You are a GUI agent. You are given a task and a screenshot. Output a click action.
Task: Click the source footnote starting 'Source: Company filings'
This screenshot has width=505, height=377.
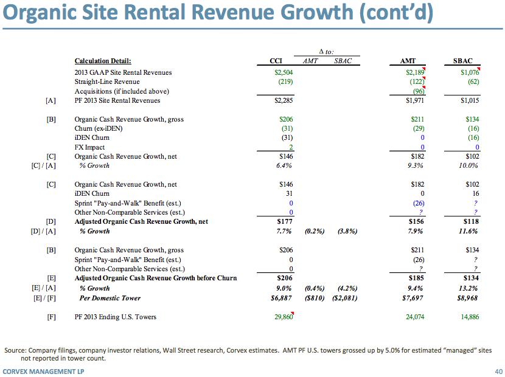[x=243, y=350]
